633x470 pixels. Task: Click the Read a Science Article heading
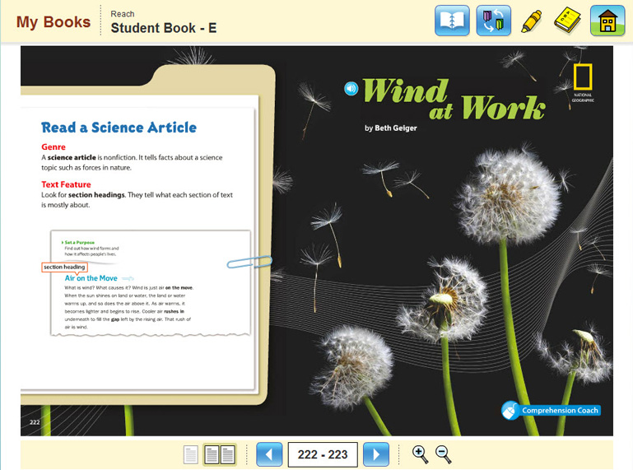[x=119, y=128]
